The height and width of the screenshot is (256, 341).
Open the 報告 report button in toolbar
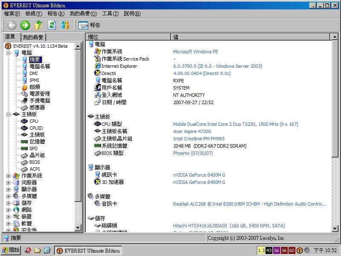pos(90,25)
